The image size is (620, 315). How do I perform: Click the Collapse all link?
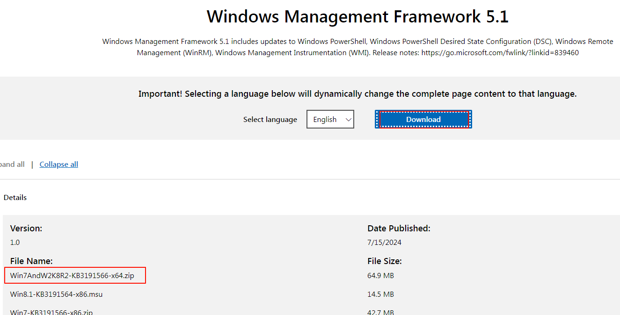click(x=58, y=164)
